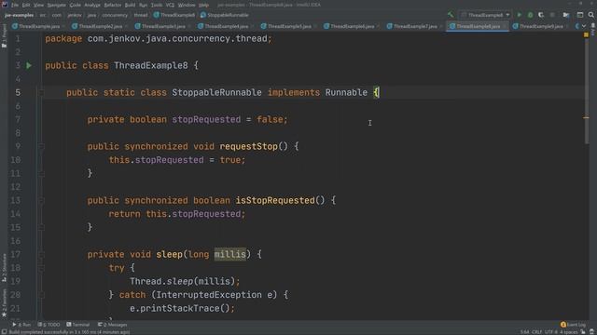
Task: Close the ThreadExample6.java tab
Action: click(378, 26)
